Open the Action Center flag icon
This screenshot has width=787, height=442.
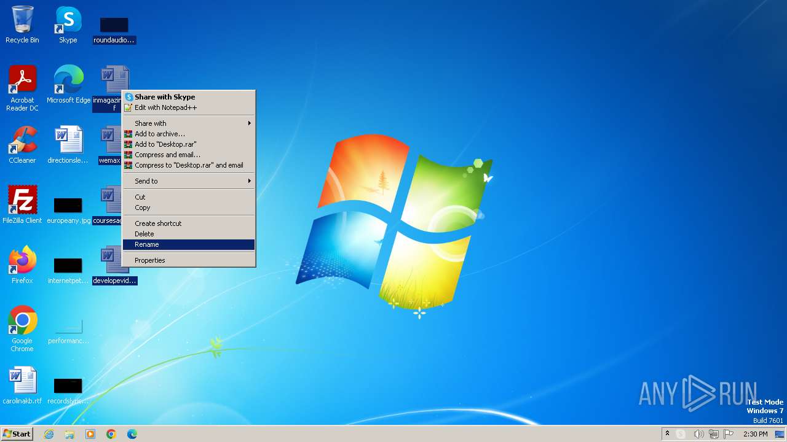tap(729, 434)
